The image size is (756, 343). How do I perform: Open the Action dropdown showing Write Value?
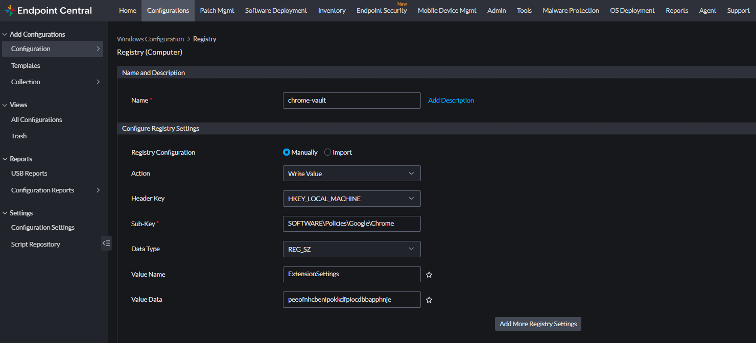[x=351, y=174]
